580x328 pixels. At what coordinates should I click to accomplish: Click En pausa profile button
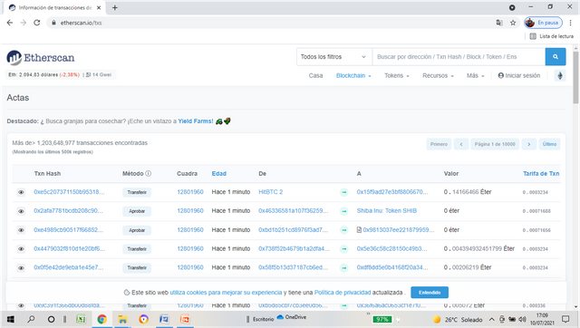coord(544,23)
